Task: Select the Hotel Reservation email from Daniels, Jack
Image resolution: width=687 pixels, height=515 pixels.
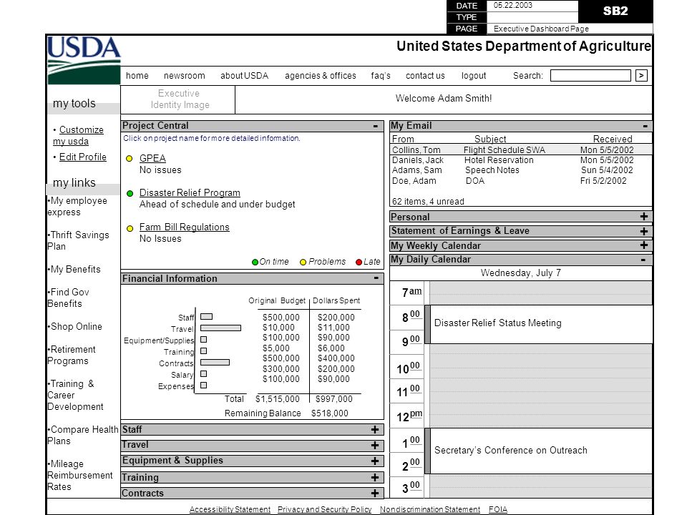Action: (x=521, y=160)
